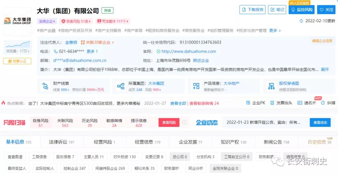
Task: Expand the 自身风险 51条 tag
Action: tap(76, 21)
